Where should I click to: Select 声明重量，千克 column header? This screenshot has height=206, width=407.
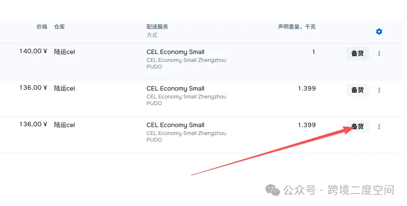297,27
